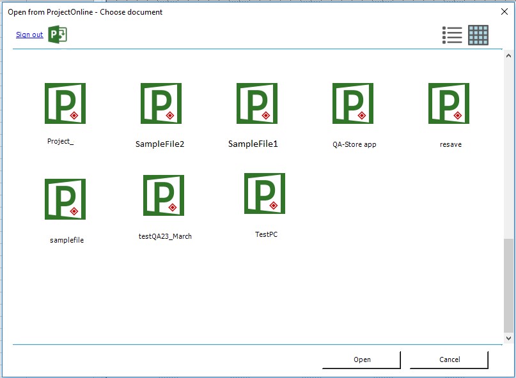The width and height of the screenshot is (516, 378).
Task: Click the Cancel button
Action: tap(450, 359)
